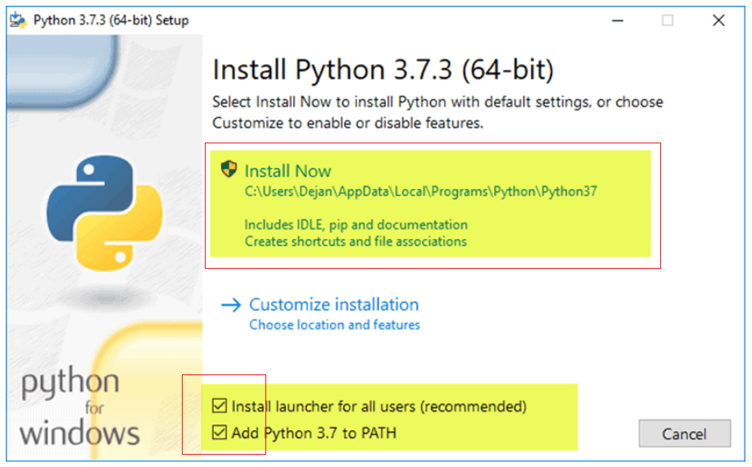This screenshot has height=467, width=752.
Task: Open the Customize installation option
Action: click(x=333, y=305)
